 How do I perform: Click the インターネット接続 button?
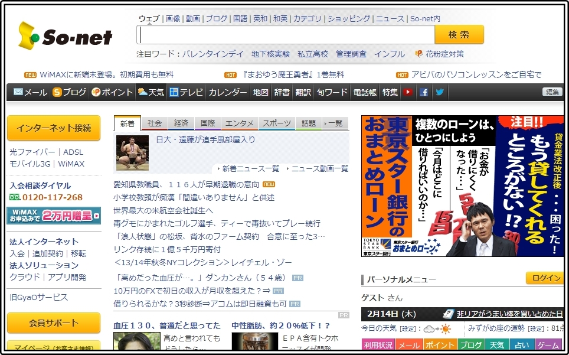tap(54, 128)
